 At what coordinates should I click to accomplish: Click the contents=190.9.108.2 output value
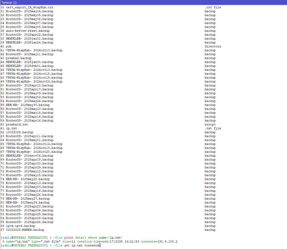[x=159, y=241]
